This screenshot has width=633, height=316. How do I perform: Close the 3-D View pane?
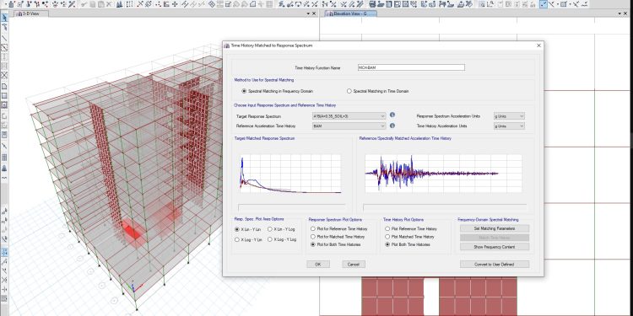tap(315, 13)
